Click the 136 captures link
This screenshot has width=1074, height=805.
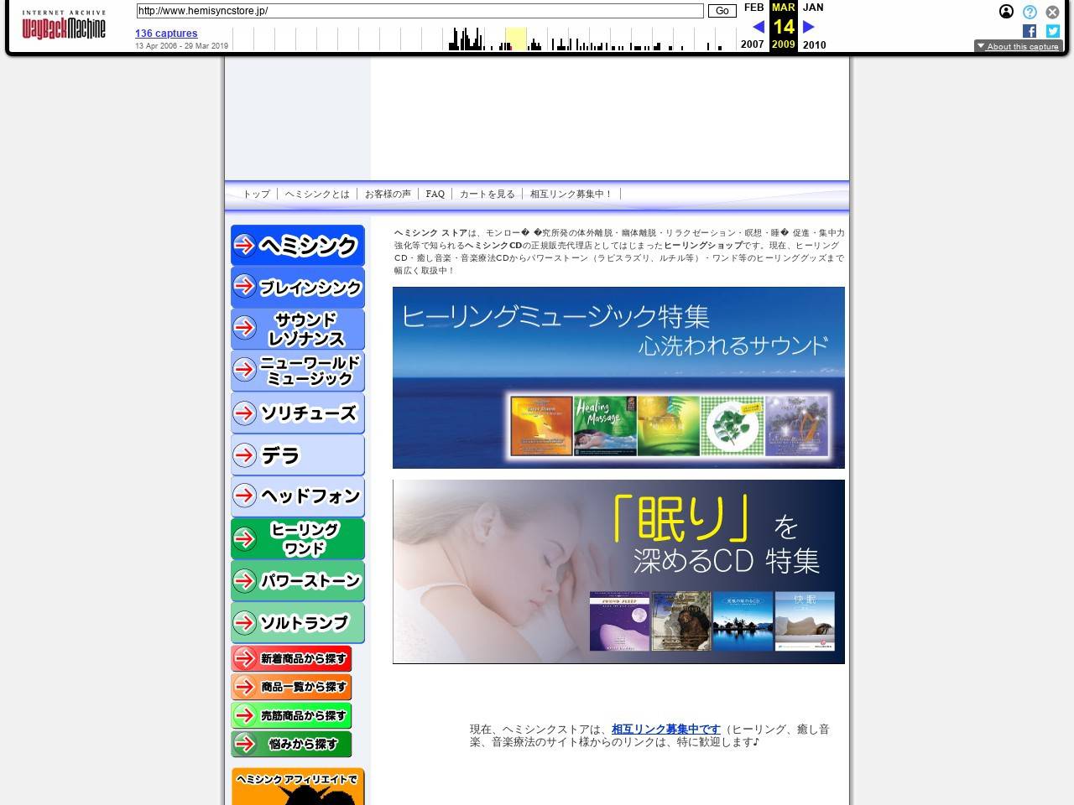[x=165, y=34]
